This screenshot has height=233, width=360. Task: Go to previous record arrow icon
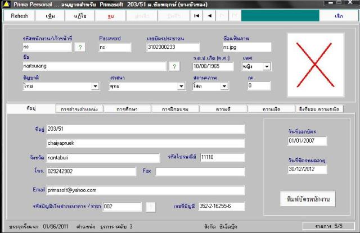[x=209, y=16]
